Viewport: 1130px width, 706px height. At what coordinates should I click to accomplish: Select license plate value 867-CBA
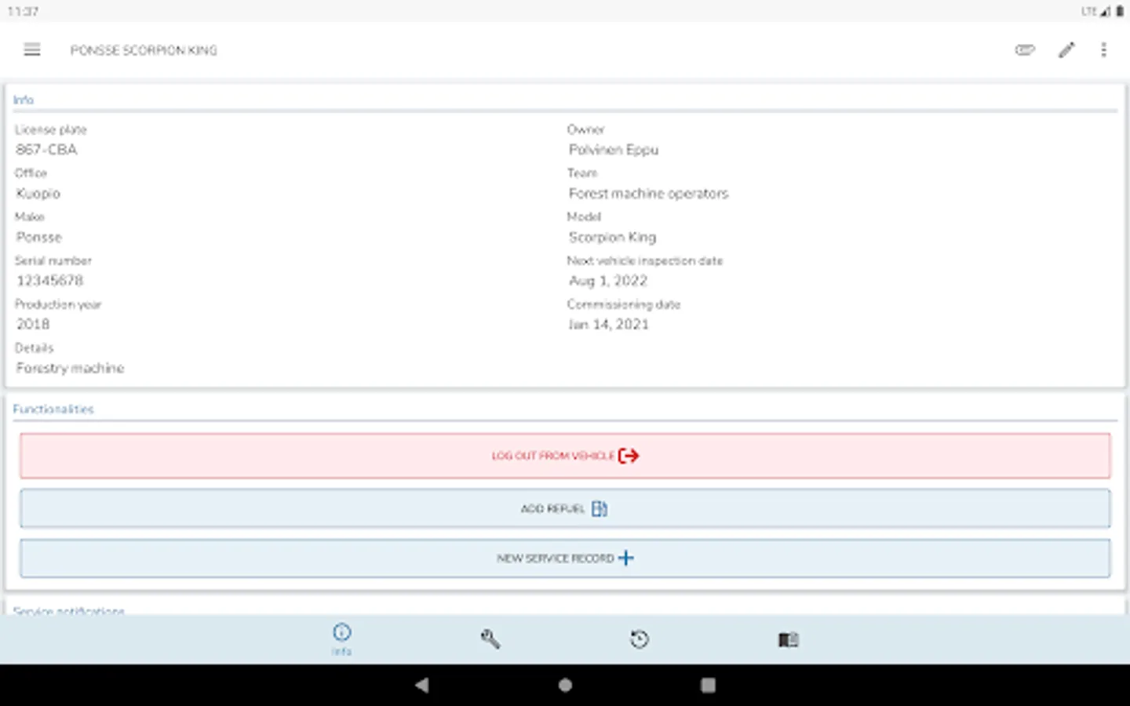pos(46,150)
